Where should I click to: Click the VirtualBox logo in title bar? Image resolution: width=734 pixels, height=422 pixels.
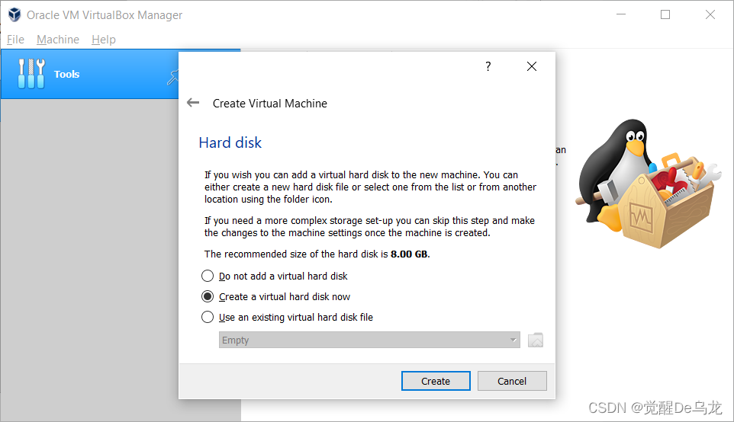pyautogui.click(x=14, y=15)
